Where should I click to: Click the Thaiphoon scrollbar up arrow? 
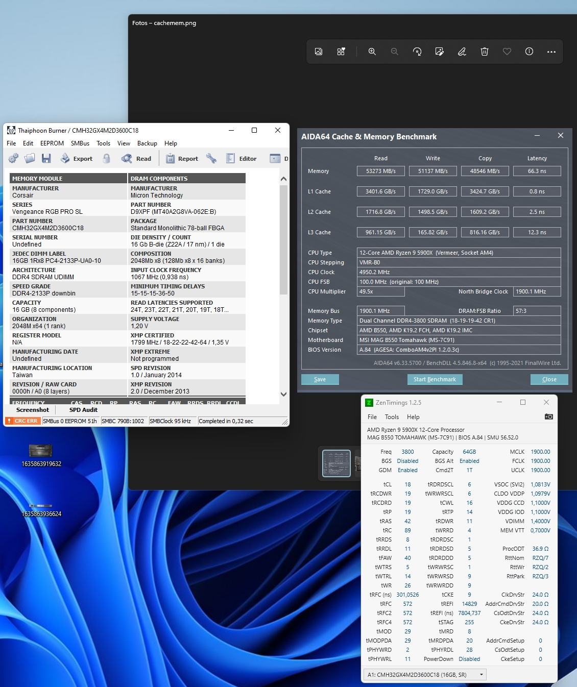(283, 179)
